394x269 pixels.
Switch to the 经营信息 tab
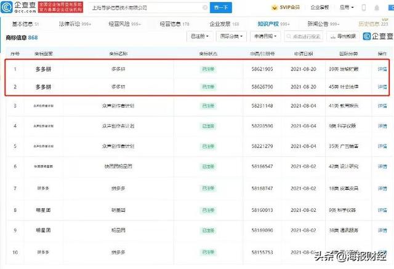point(174,24)
